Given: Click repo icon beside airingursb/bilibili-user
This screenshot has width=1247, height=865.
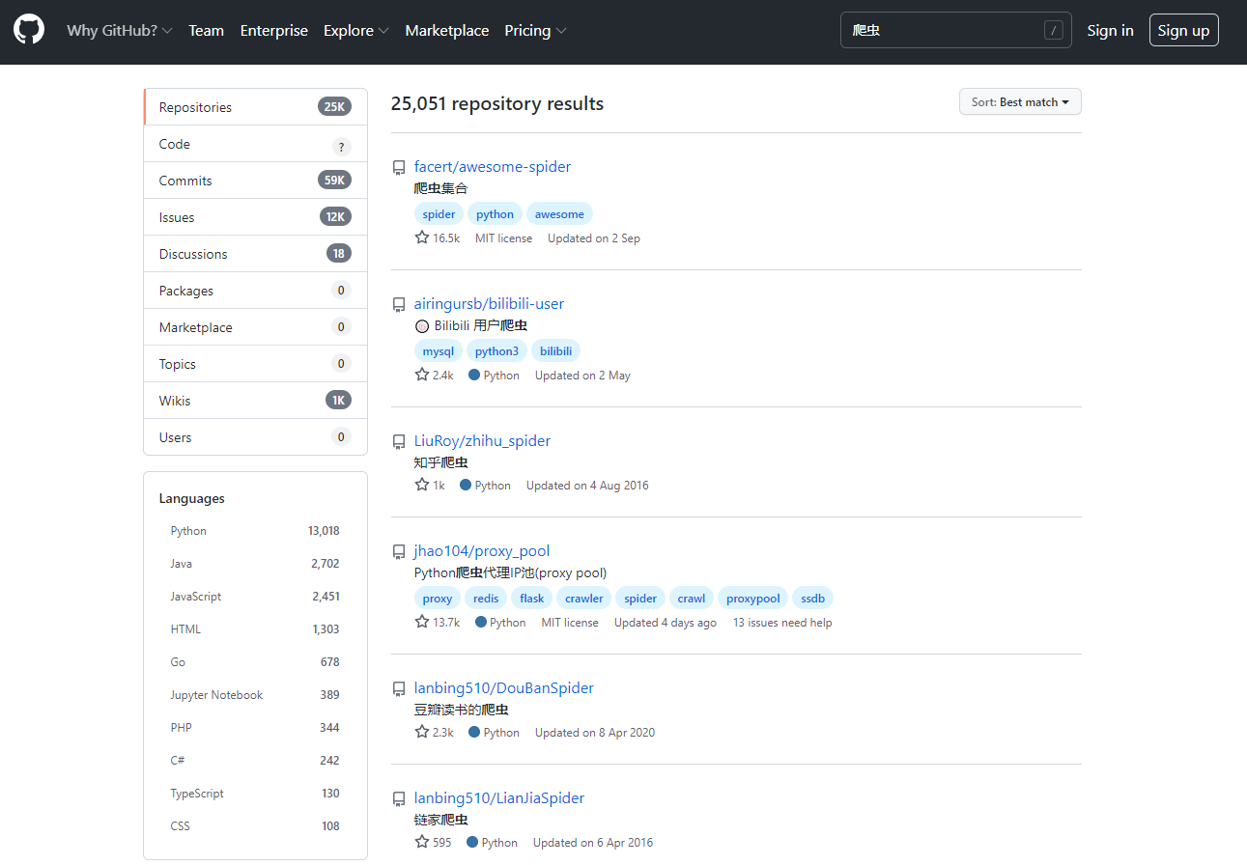Looking at the screenshot, I should (x=399, y=305).
